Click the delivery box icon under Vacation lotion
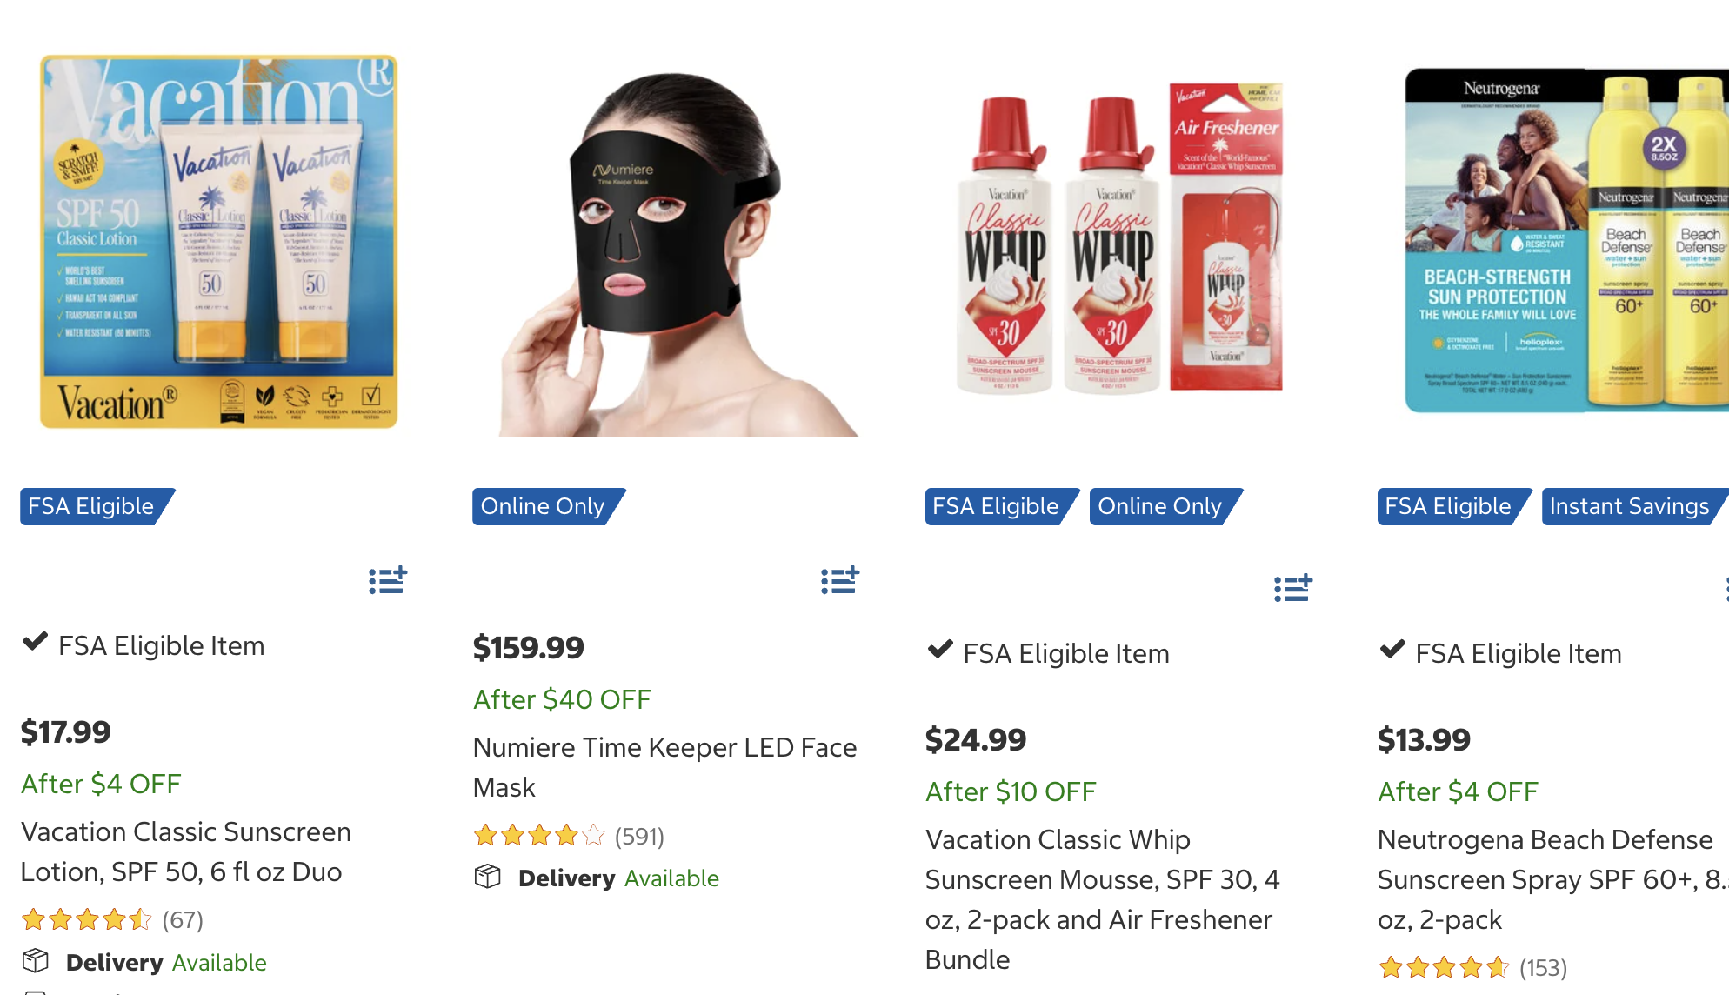 (x=36, y=961)
